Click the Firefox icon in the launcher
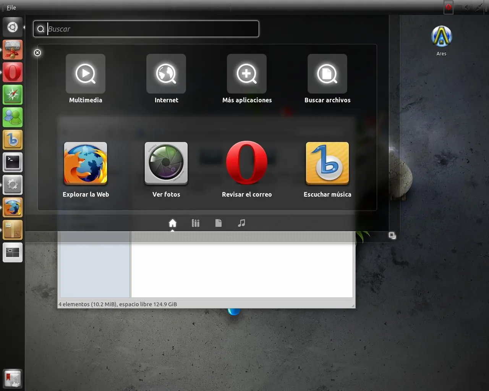The height and width of the screenshot is (391, 489). 13,207
